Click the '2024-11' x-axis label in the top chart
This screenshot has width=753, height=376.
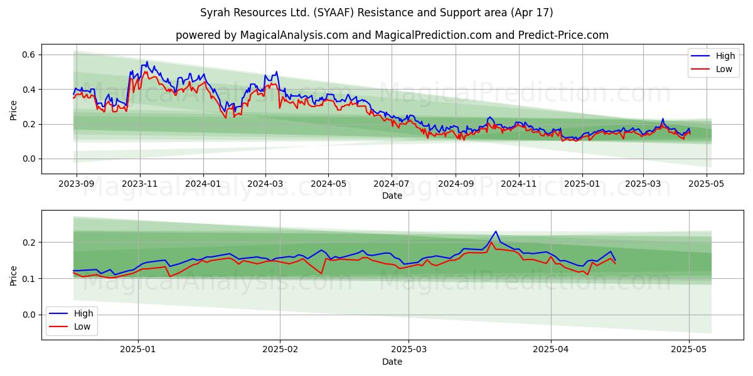click(518, 185)
